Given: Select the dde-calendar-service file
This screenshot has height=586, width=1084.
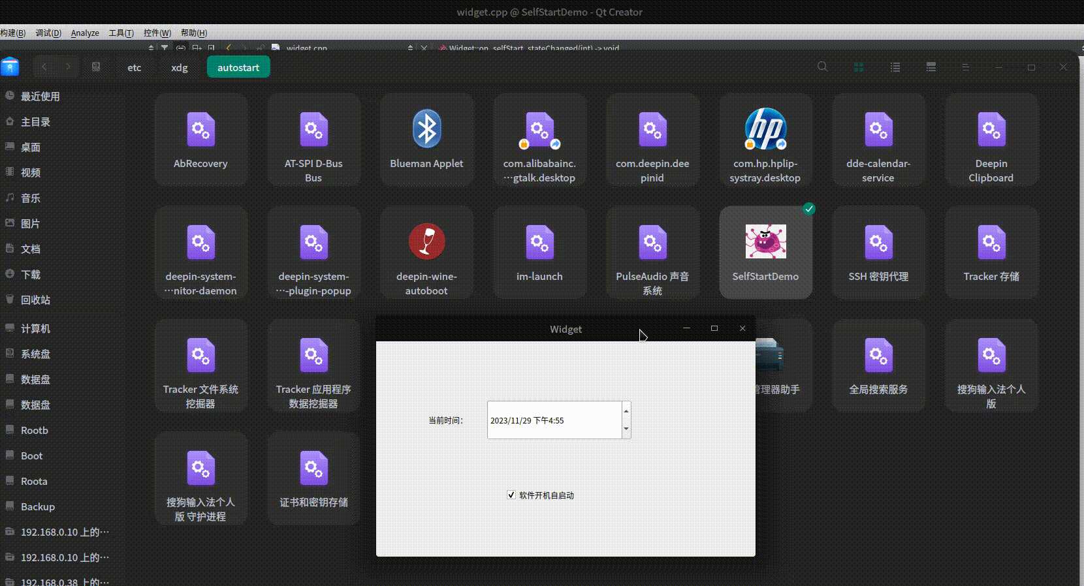Looking at the screenshot, I should 878,140.
